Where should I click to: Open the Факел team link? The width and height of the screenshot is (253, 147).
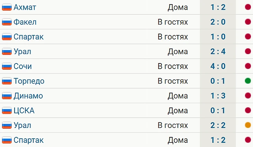25,22
